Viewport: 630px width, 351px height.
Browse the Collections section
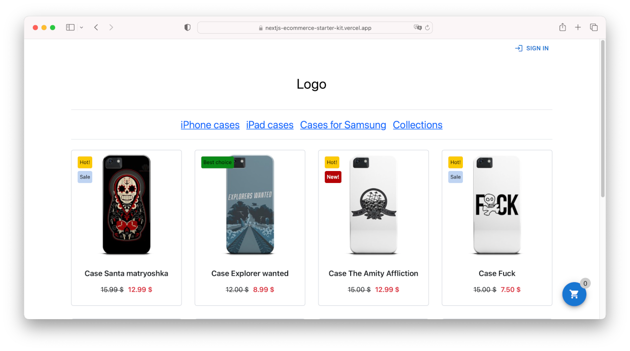pyautogui.click(x=417, y=124)
